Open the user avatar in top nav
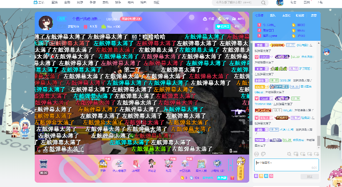342x187 pixels. pos(280,3)
